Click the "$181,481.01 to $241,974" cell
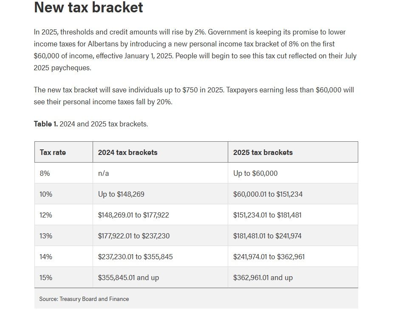The height and width of the screenshot is (332, 416). point(267,236)
